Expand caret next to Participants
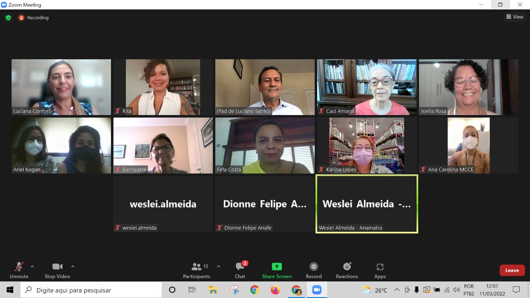Viewport: 530px width, 298px height. pyautogui.click(x=219, y=267)
